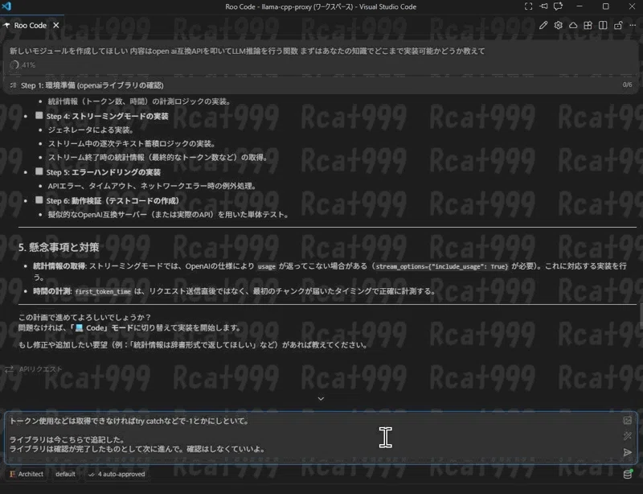The height and width of the screenshot is (494, 643).
Task: Toggle full screen icon in title bar
Action: pos(529,6)
